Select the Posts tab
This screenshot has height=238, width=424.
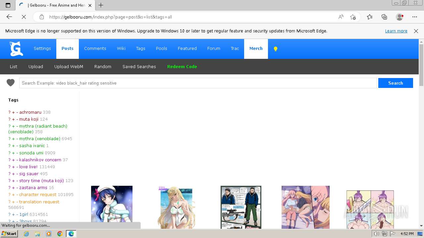[68, 49]
